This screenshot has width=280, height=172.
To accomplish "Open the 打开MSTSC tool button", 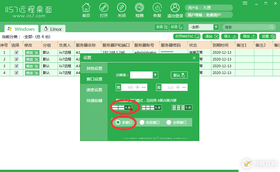I will click(187, 36).
